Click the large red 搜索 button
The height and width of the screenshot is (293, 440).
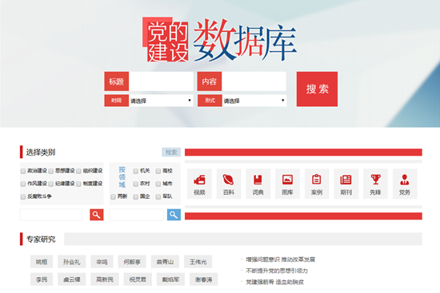pos(317,89)
